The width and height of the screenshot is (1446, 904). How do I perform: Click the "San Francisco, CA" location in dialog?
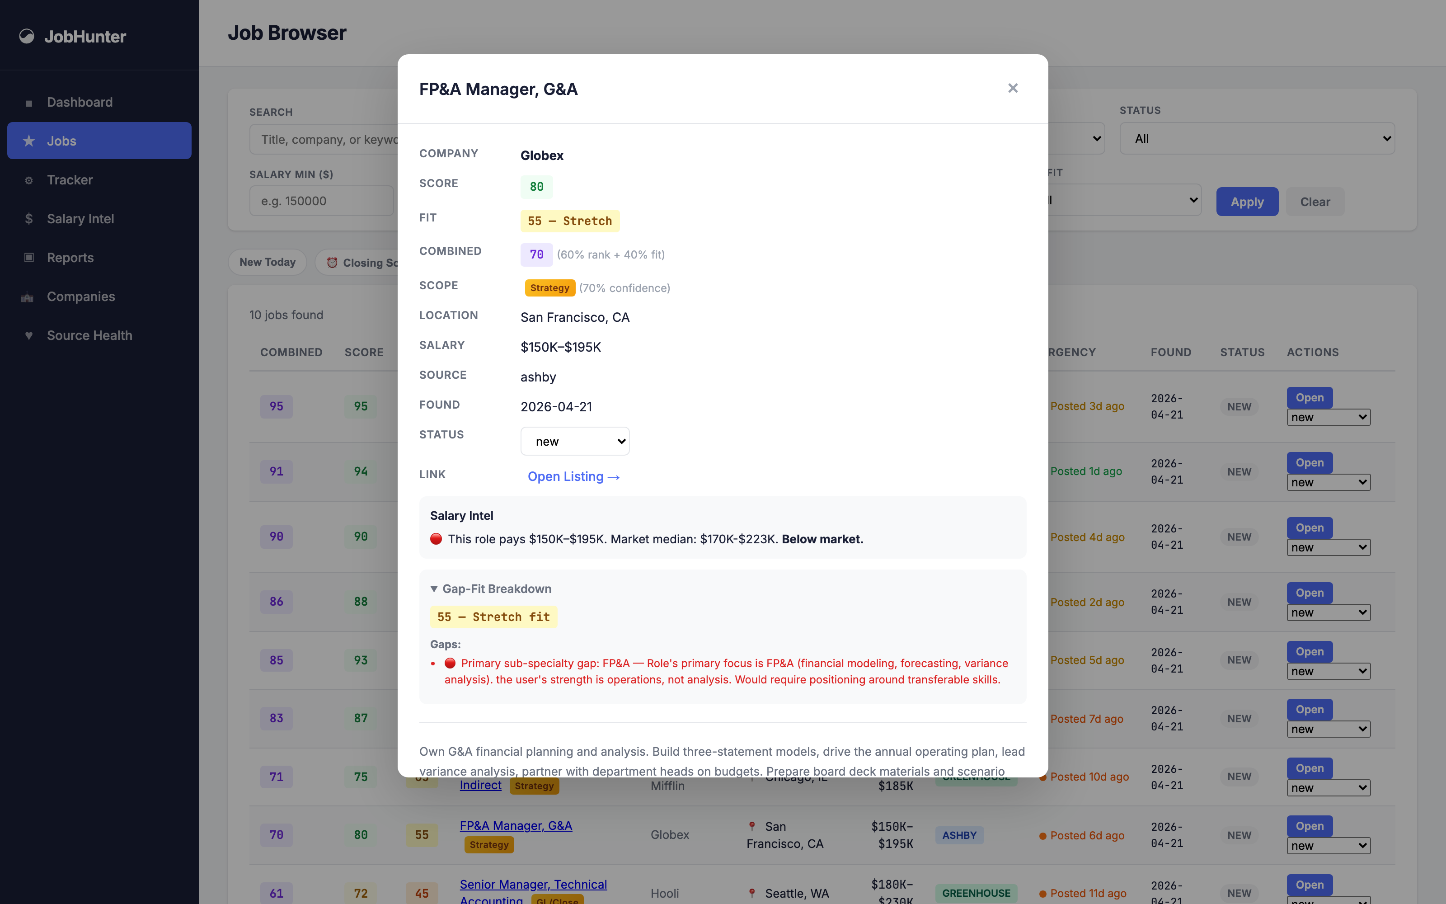coord(575,317)
